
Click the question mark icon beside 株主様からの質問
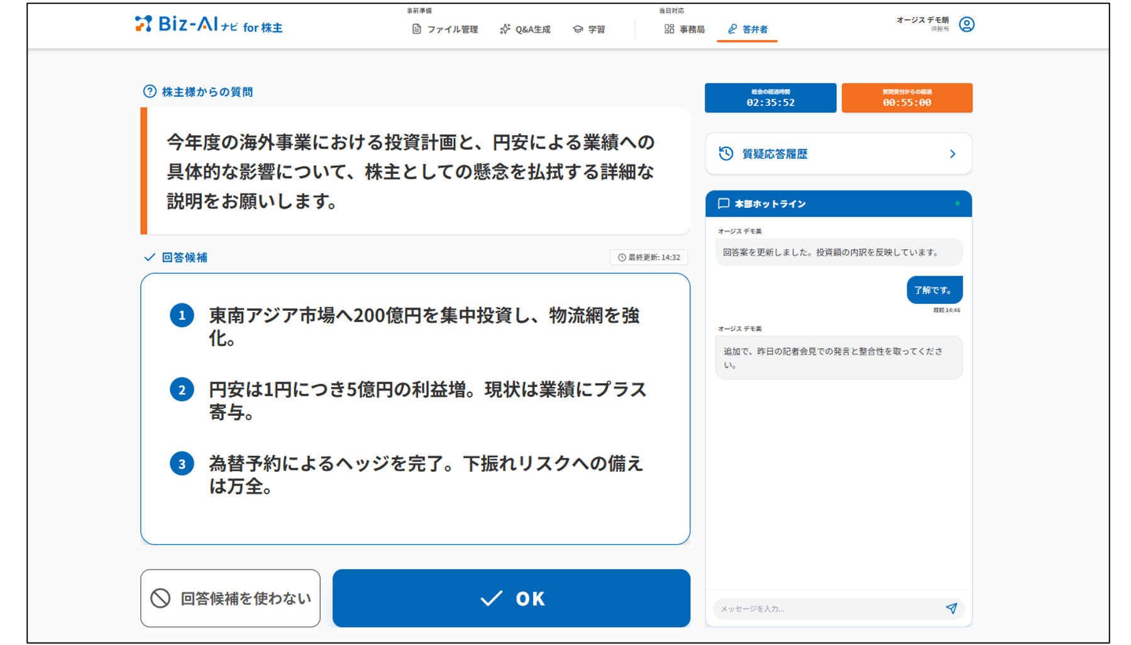[149, 90]
